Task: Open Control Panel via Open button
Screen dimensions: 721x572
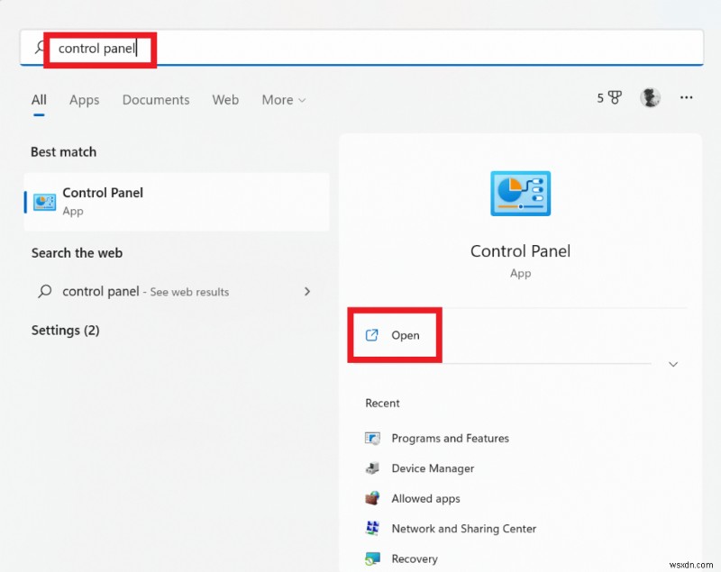Action: [395, 335]
